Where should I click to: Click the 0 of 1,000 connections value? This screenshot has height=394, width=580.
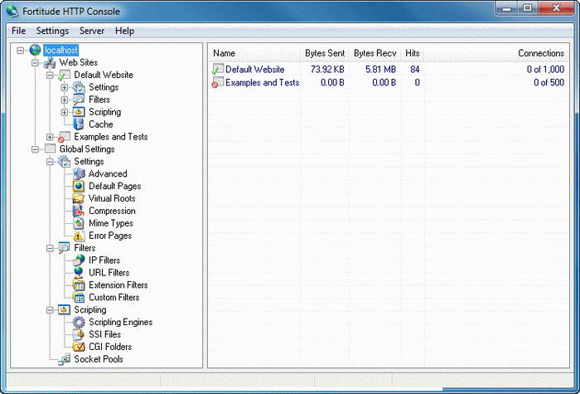(x=545, y=69)
